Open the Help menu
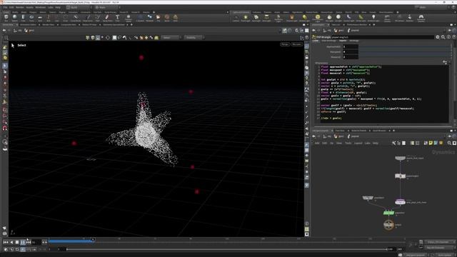 click(x=58, y=7)
